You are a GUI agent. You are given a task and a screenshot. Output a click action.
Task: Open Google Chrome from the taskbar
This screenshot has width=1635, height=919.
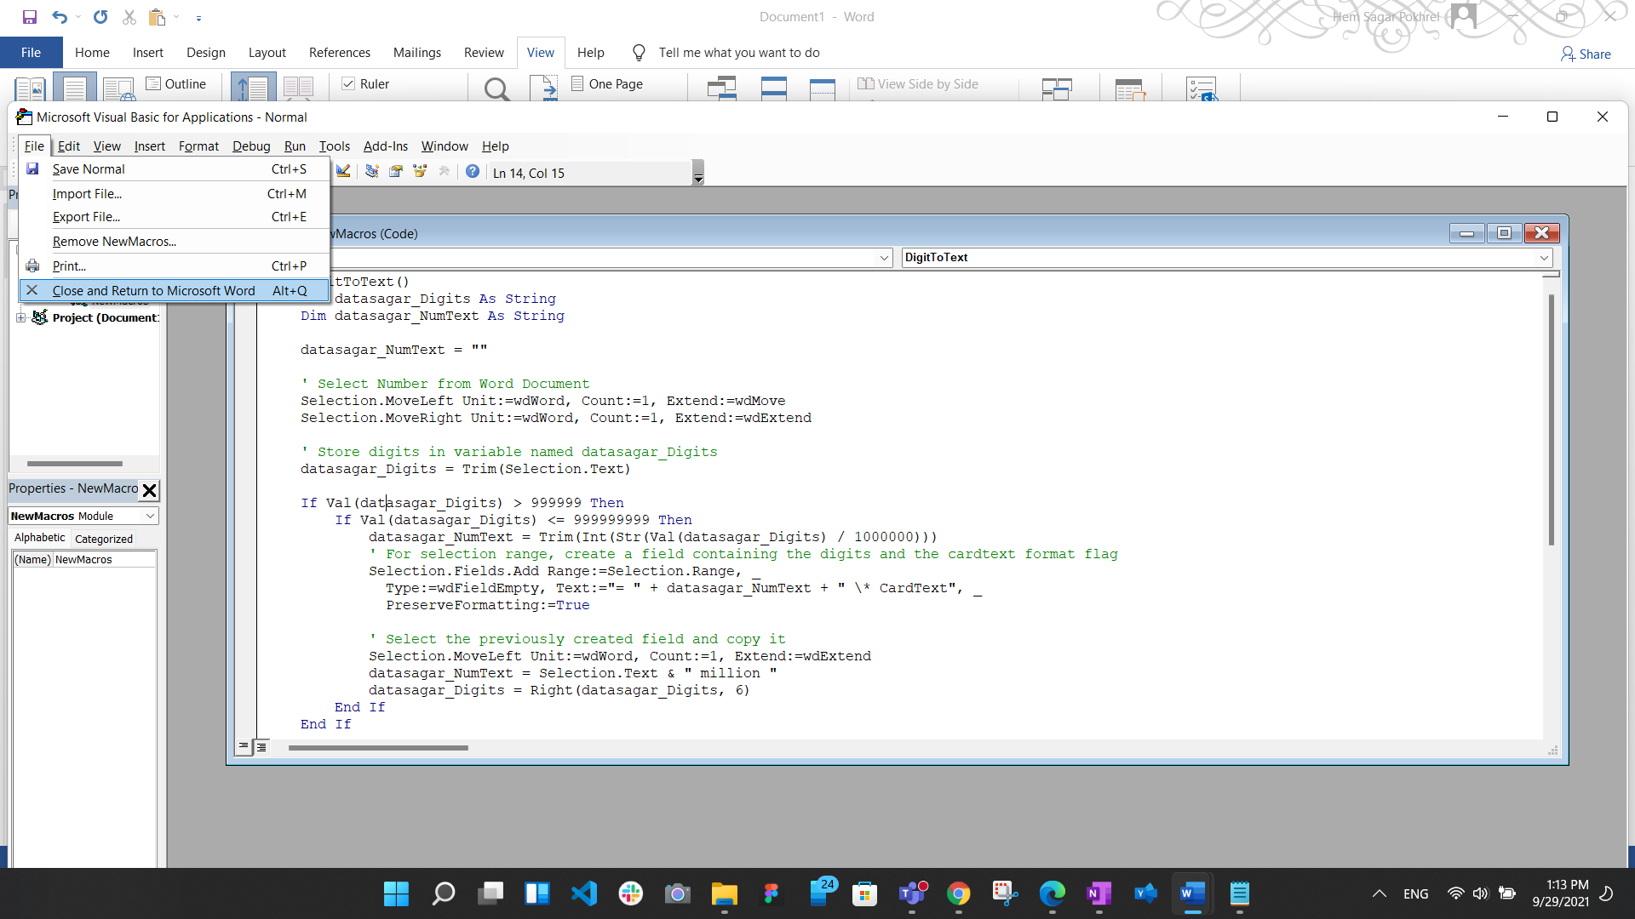[x=959, y=893]
